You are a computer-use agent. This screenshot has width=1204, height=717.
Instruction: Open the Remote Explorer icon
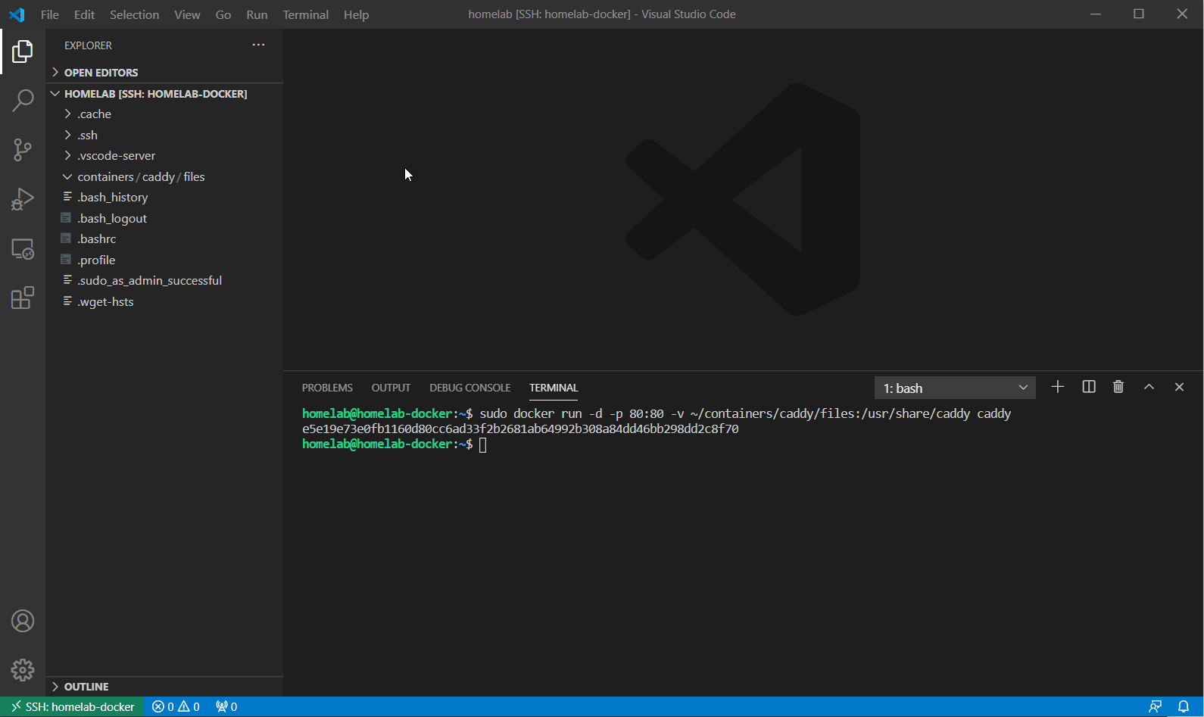click(x=23, y=249)
